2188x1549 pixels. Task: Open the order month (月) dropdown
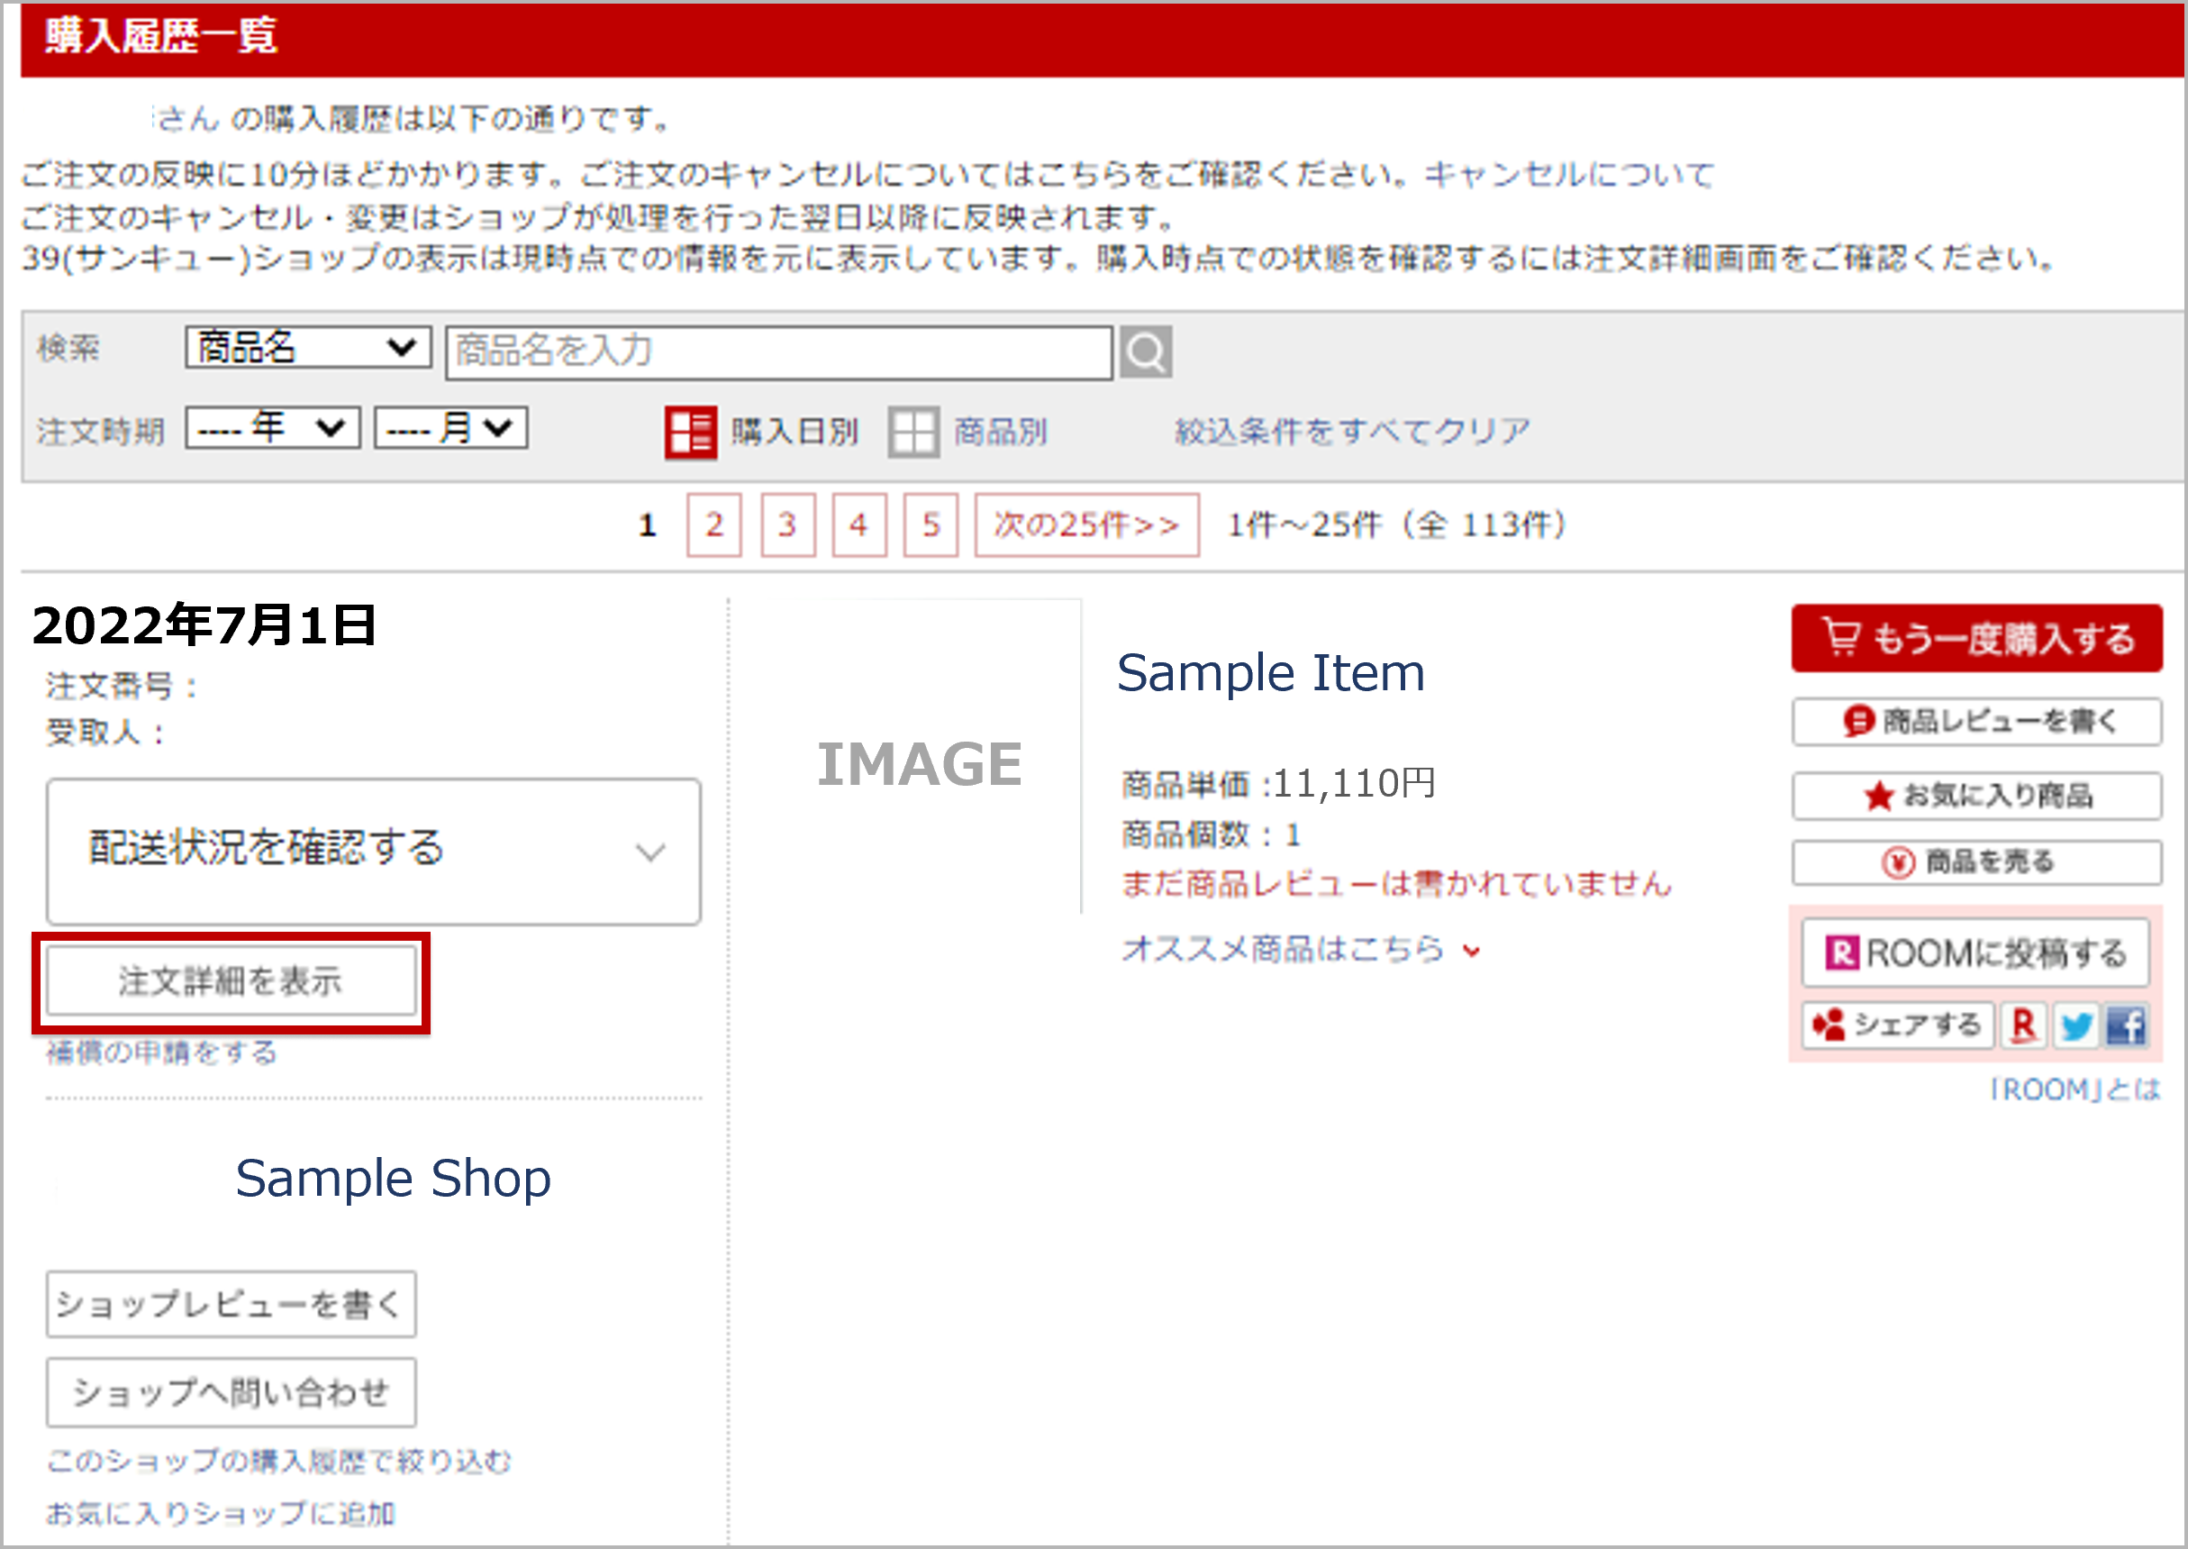[451, 427]
